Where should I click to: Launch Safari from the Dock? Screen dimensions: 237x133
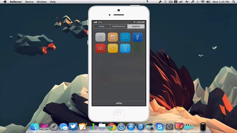pos(121,127)
